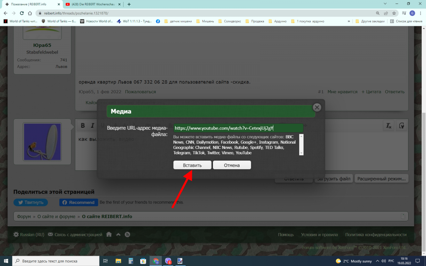Open the media control icon in Chrome toolbar
Viewport: 426px width, 266px height.
point(404,13)
